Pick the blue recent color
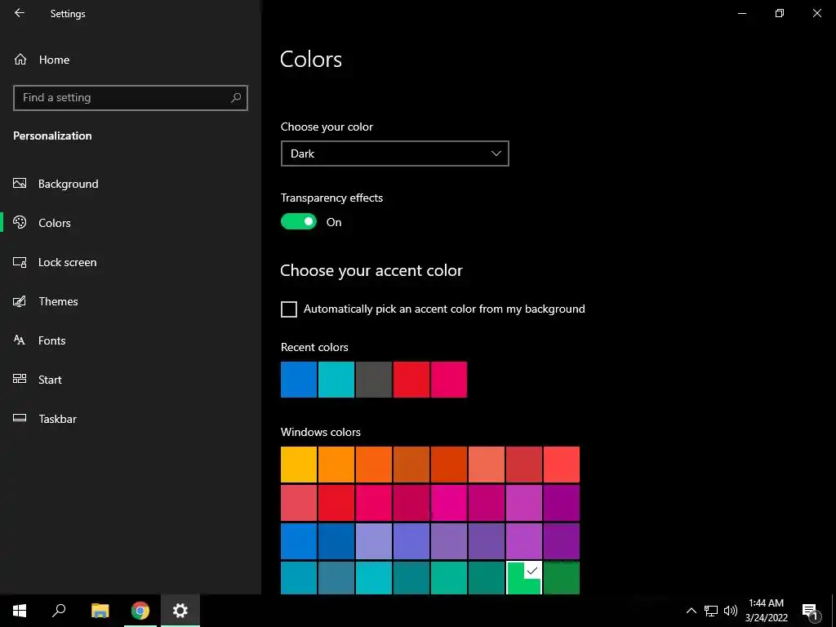 pos(299,380)
